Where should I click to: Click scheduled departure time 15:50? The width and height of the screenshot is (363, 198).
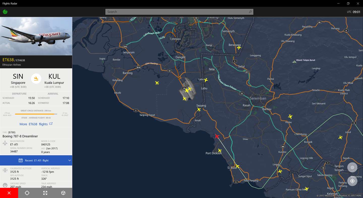(x=32, y=98)
